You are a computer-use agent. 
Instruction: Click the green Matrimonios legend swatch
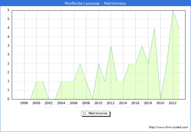coord(84,113)
